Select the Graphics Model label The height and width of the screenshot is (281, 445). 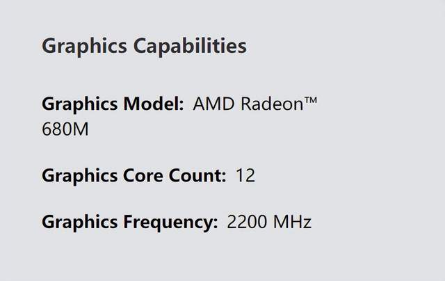point(113,104)
